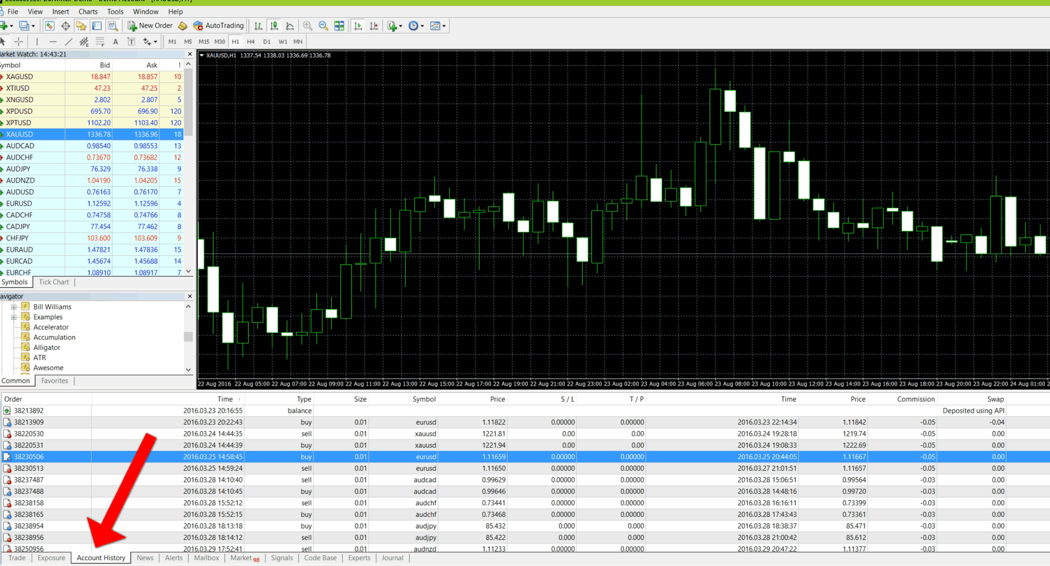
Task: Open the News tab
Action: pyautogui.click(x=145, y=557)
